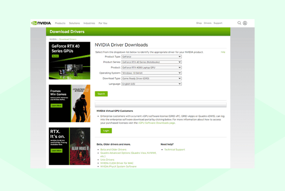Go to Support in top navigation
Viewport: 285px width, 191px height.
coord(218,23)
